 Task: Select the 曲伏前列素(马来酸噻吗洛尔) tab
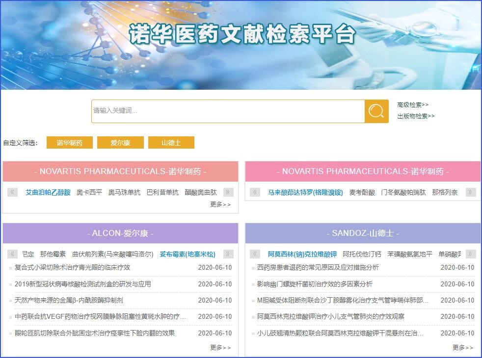112,254
